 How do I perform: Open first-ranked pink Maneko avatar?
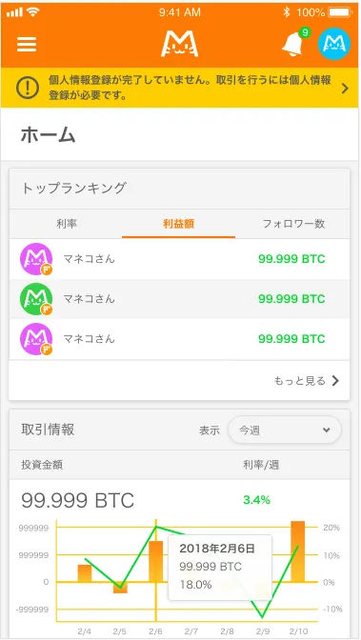(36, 259)
